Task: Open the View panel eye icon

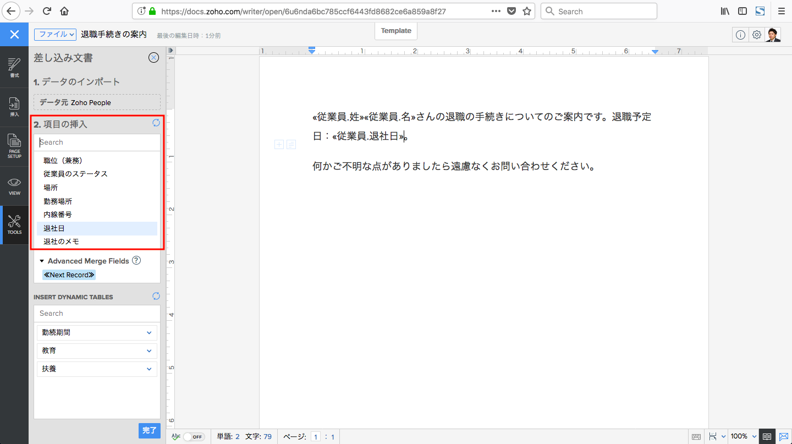Action: pos(14,186)
